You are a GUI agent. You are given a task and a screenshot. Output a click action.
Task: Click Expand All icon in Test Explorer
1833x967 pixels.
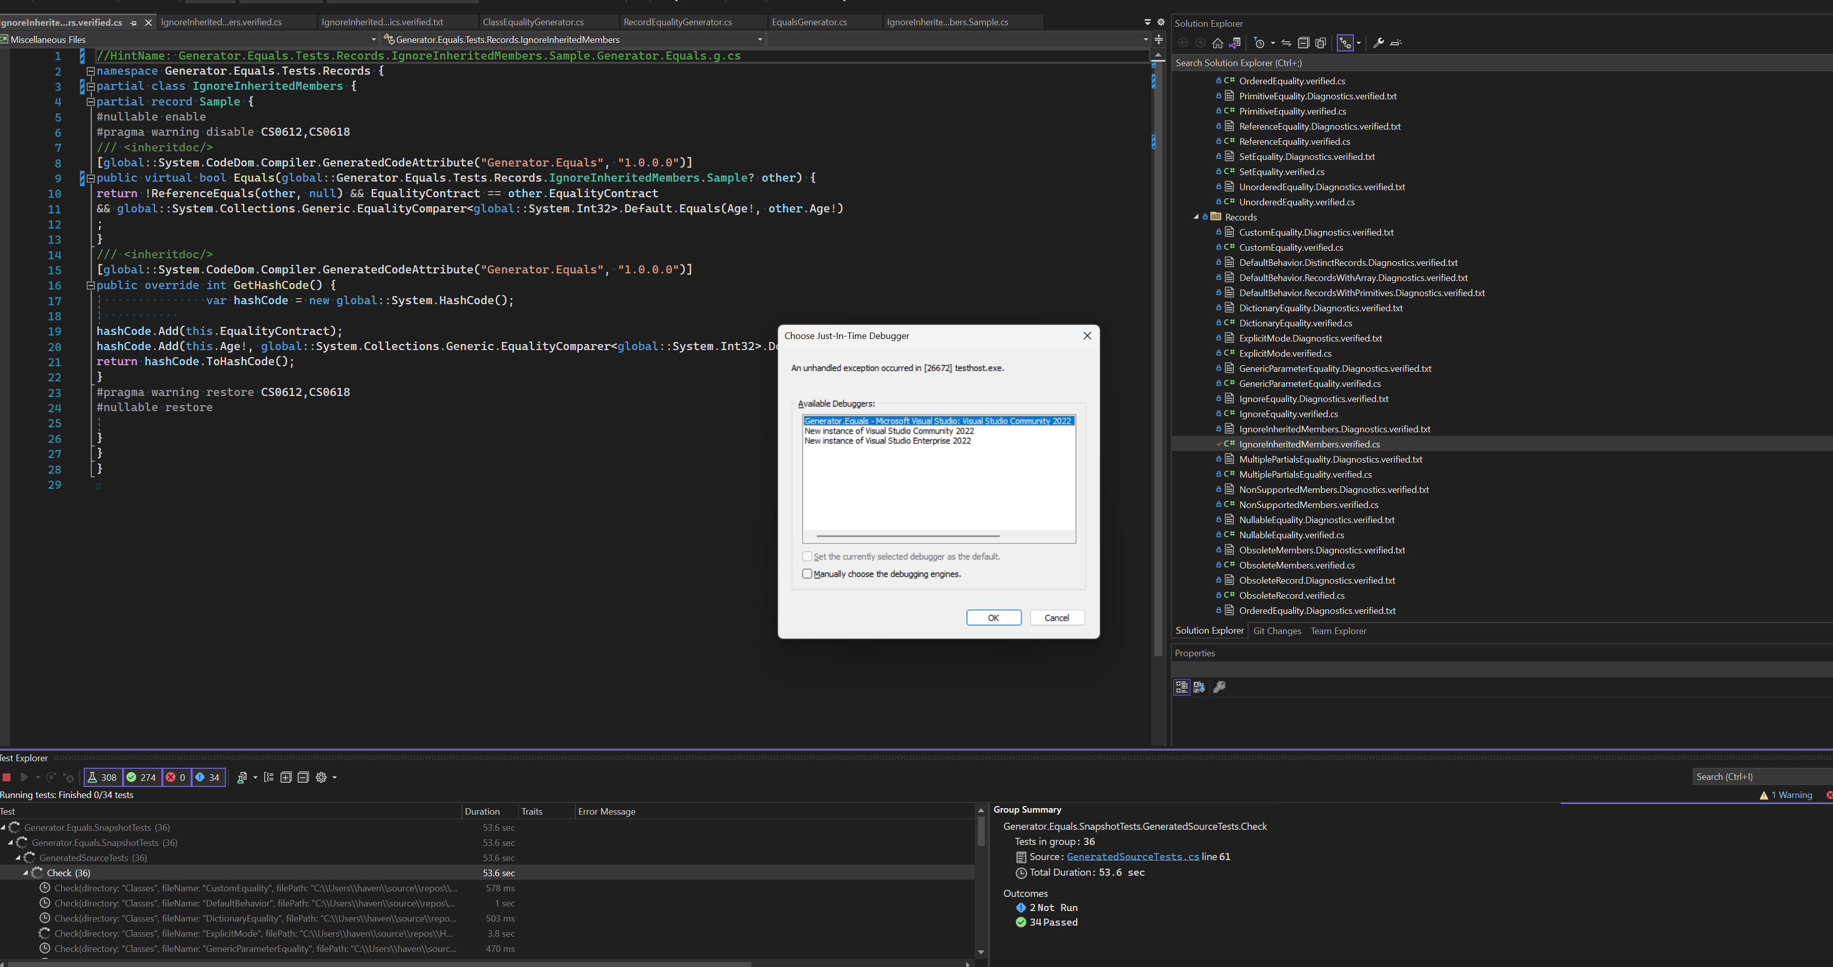286,777
